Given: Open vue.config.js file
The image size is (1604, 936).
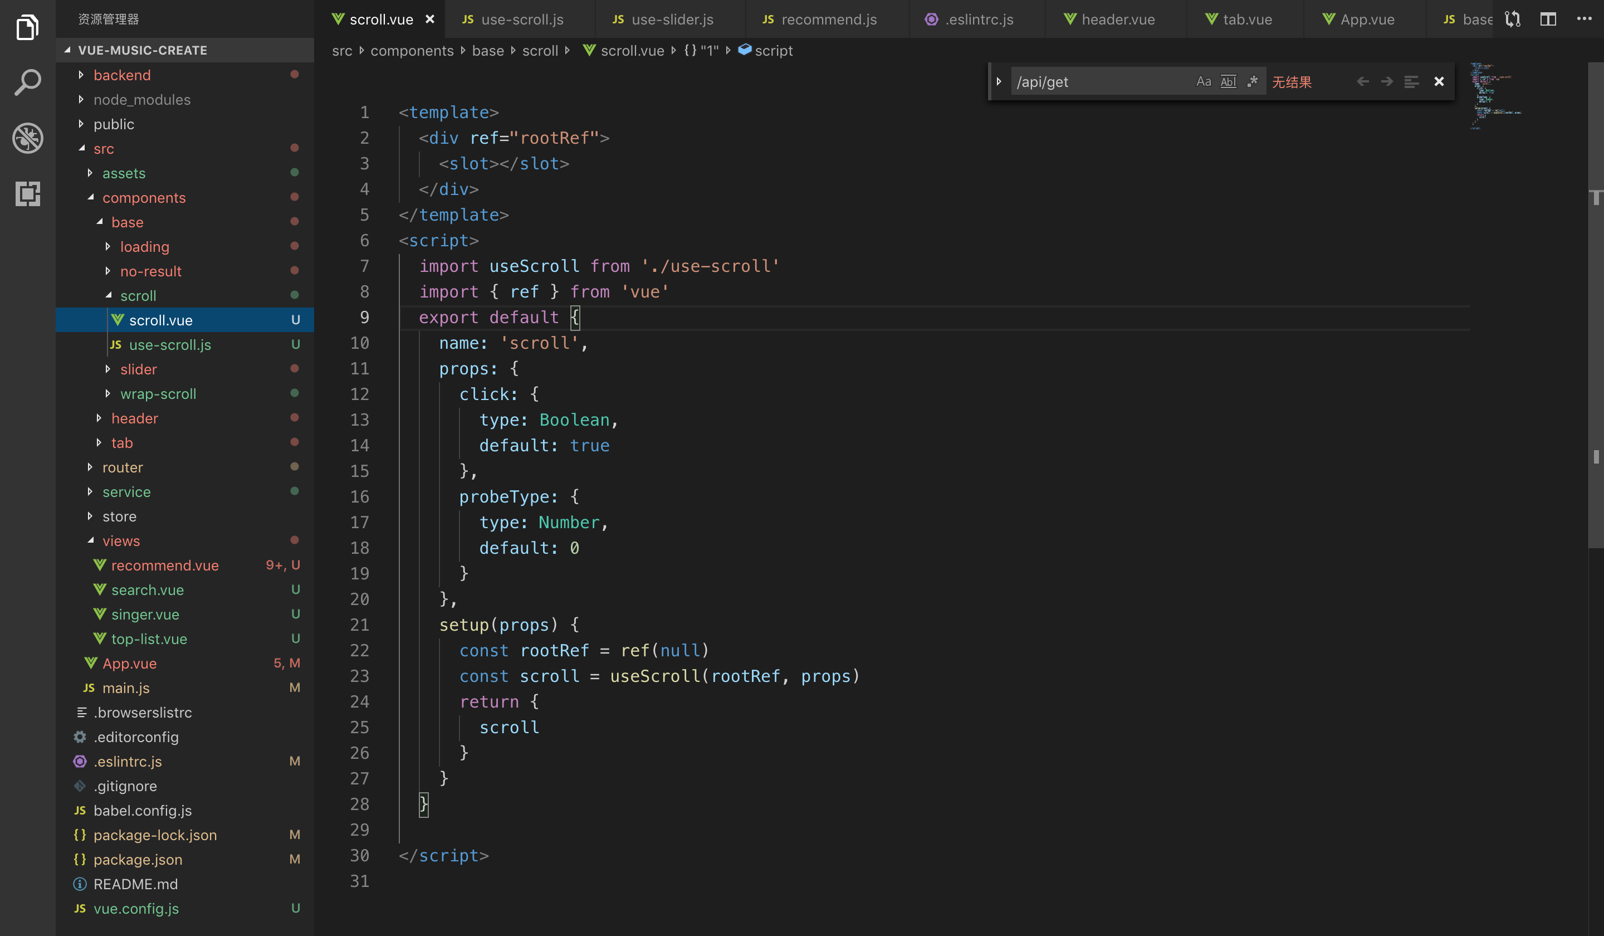Looking at the screenshot, I should (184, 909).
